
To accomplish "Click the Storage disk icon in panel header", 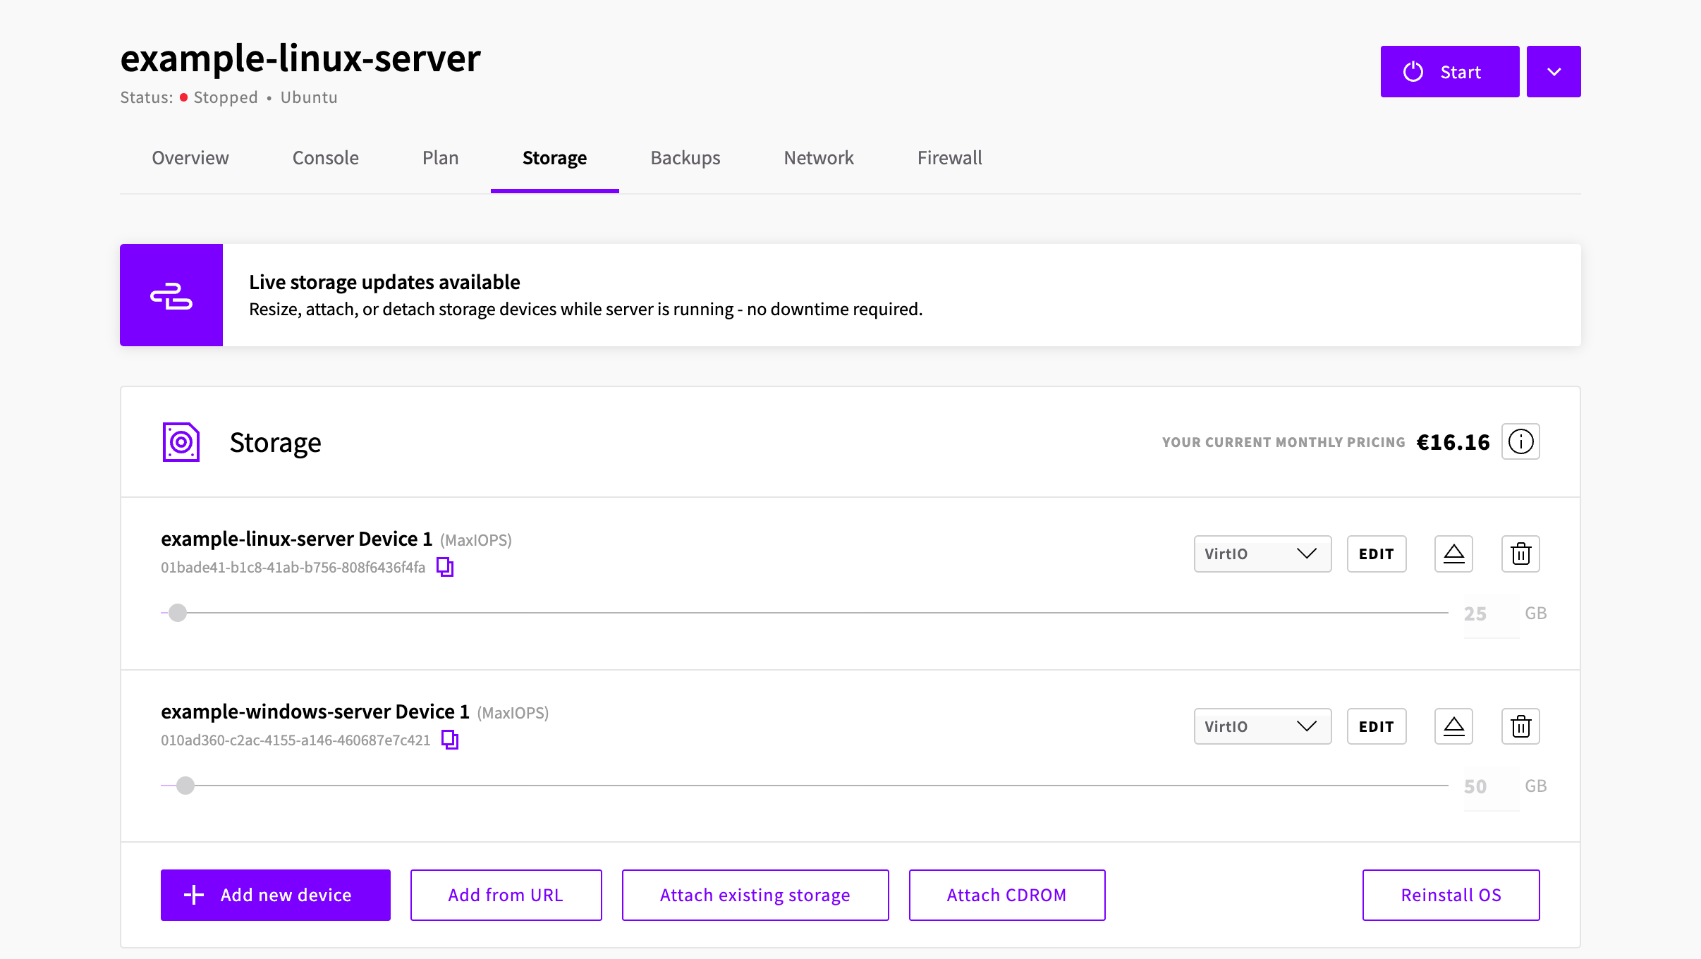I will click(181, 442).
